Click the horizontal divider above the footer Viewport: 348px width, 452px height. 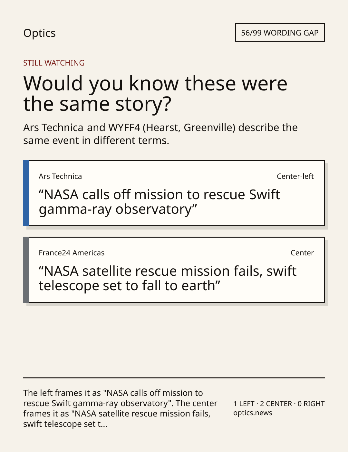coord(174,378)
